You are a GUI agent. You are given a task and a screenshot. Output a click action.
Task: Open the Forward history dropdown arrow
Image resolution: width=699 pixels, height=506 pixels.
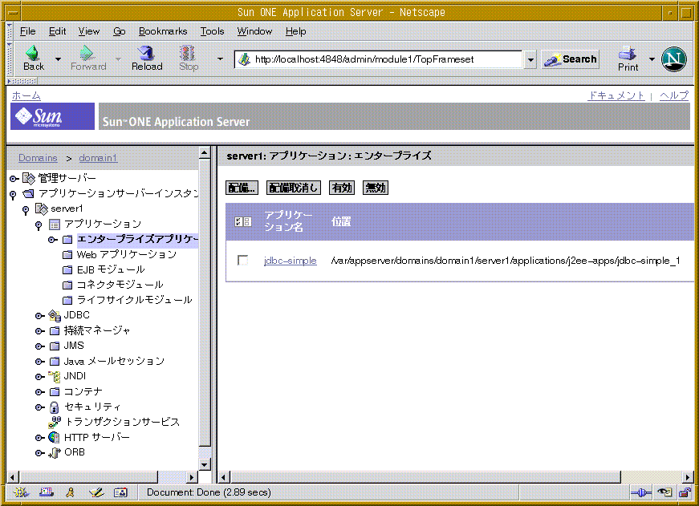(118, 59)
